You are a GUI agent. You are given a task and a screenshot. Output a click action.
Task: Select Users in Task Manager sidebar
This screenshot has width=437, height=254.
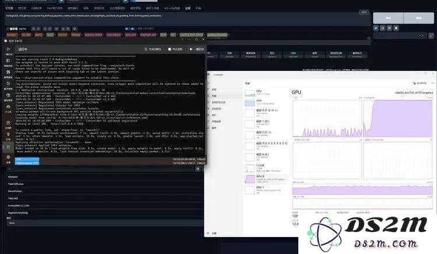(x=214, y=115)
